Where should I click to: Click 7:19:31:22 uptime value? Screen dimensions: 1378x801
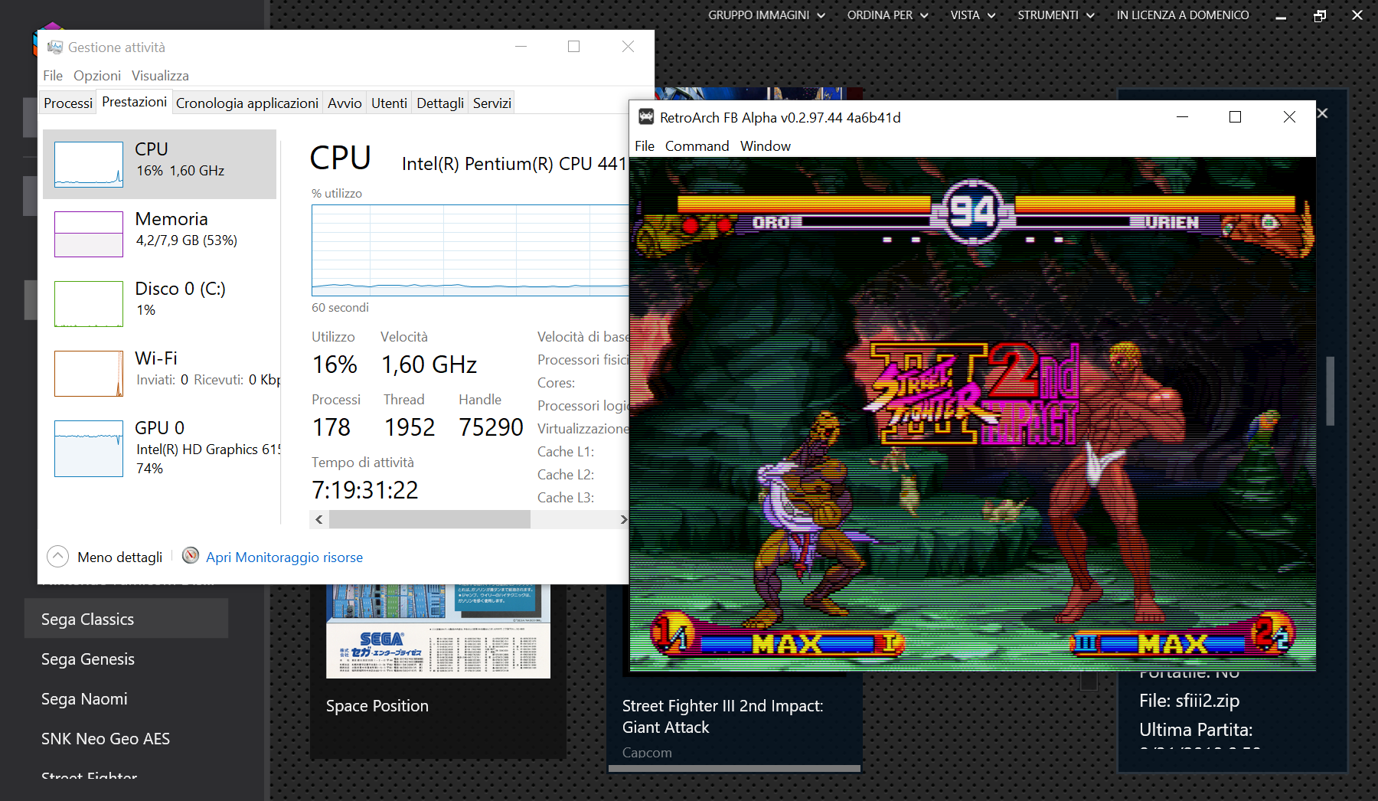[365, 490]
